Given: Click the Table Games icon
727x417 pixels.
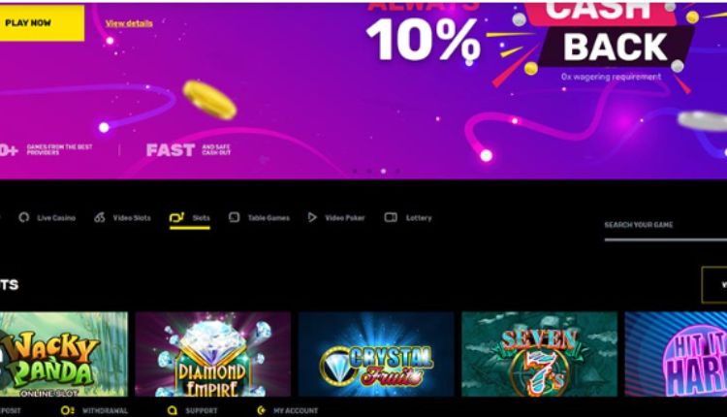Looking at the screenshot, I should point(235,217).
